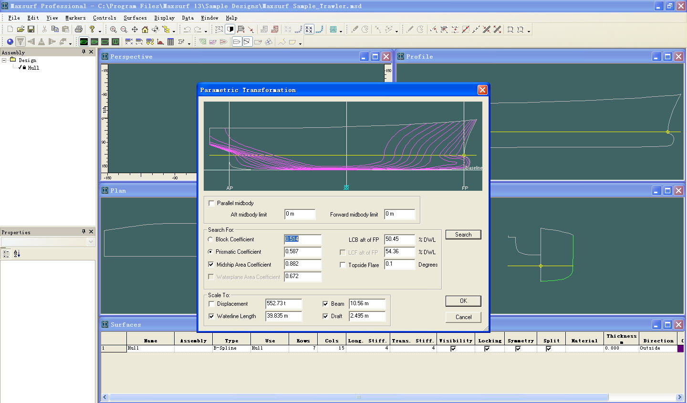Viewport: 687px width, 403px height.
Task: Open the dropdown arrow after the Assembly tree icon
Action: click(x=174, y=31)
